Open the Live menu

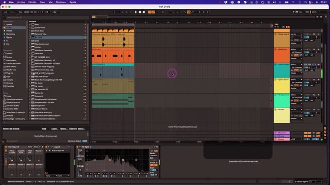coord(11,2)
